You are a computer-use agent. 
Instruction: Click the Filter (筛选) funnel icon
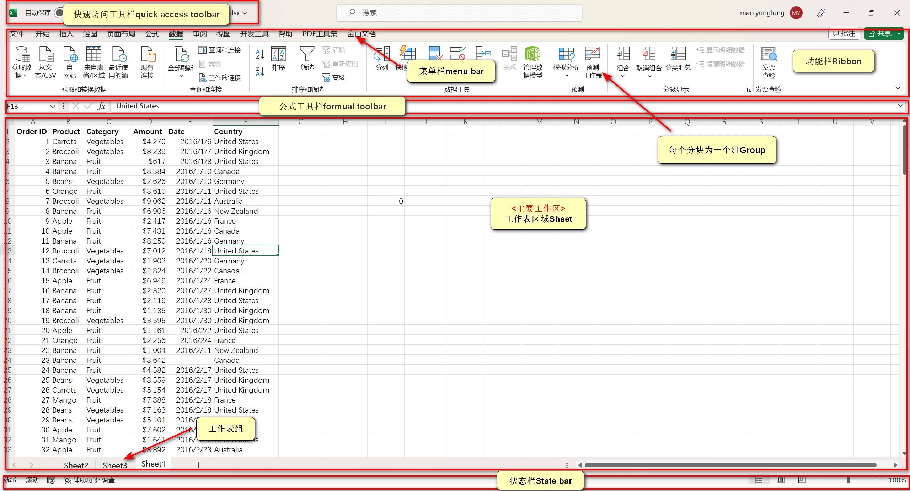click(307, 54)
